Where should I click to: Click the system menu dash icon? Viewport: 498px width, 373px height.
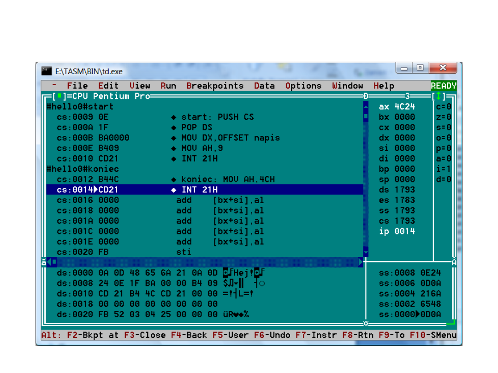point(54,86)
